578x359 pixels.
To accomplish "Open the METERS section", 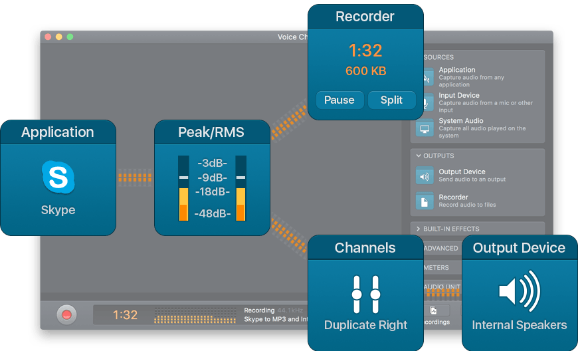I will click(x=436, y=267).
